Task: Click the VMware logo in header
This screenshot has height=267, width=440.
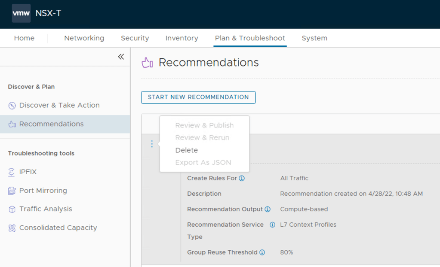Action: (x=21, y=13)
